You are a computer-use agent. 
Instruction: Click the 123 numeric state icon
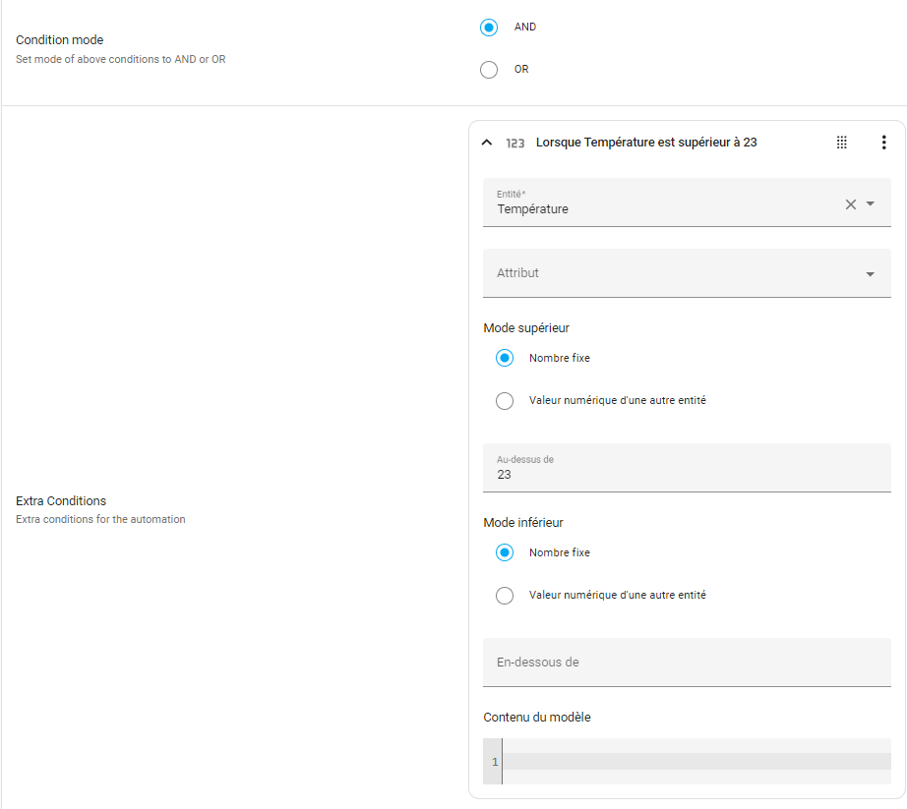click(514, 143)
